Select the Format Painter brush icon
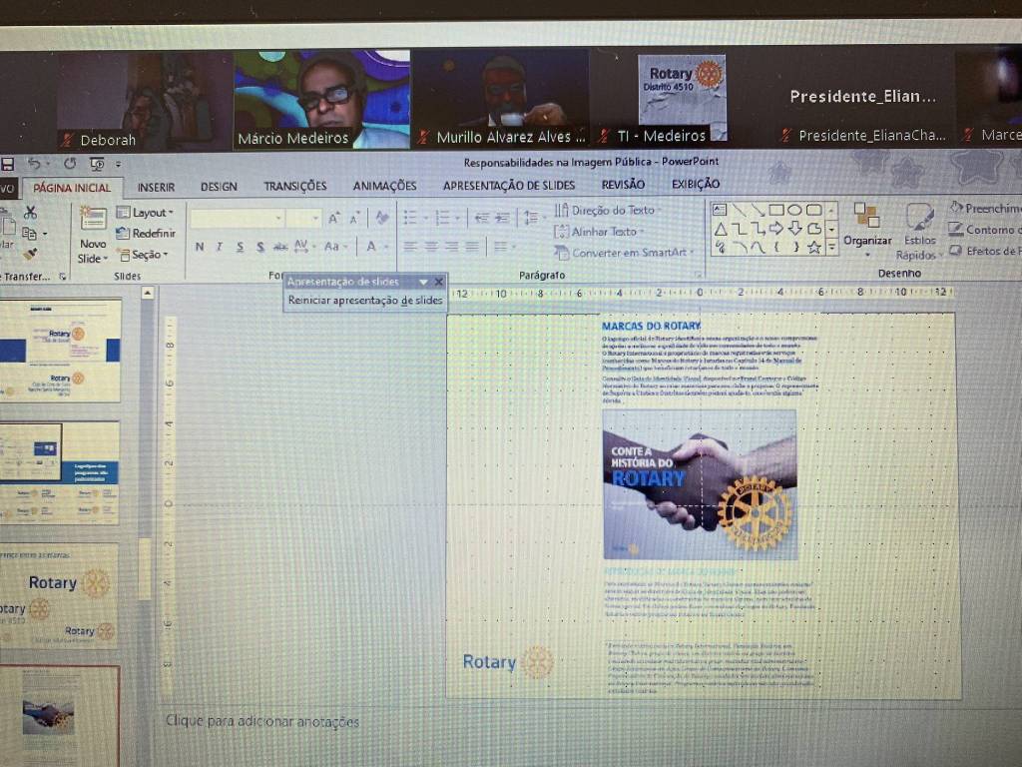The image size is (1022, 767). [x=30, y=254]
